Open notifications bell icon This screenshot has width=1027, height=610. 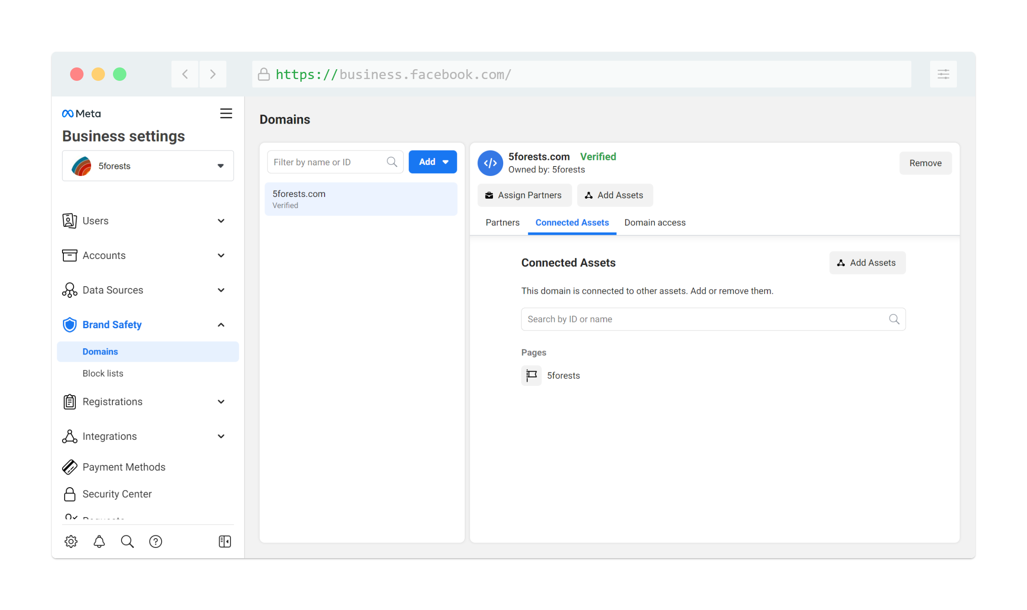click(99, 542)
